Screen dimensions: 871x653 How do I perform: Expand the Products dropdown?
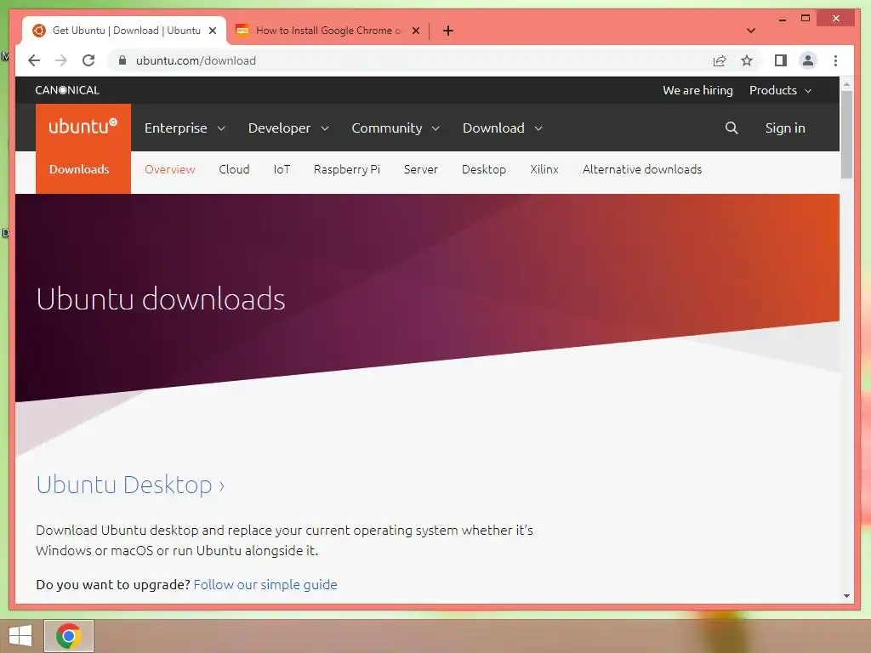point(780,90)
